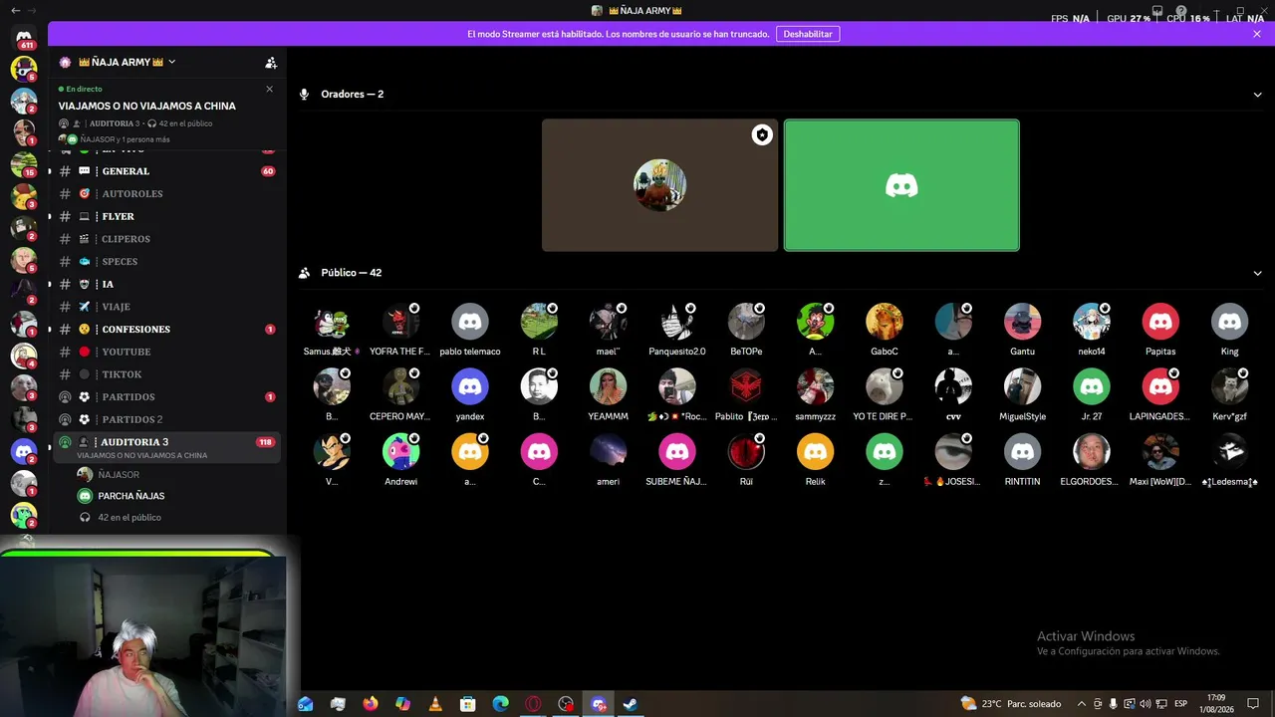
Task: Open Andrewi's avatar in the audience
Action: (x=400, y=451)
